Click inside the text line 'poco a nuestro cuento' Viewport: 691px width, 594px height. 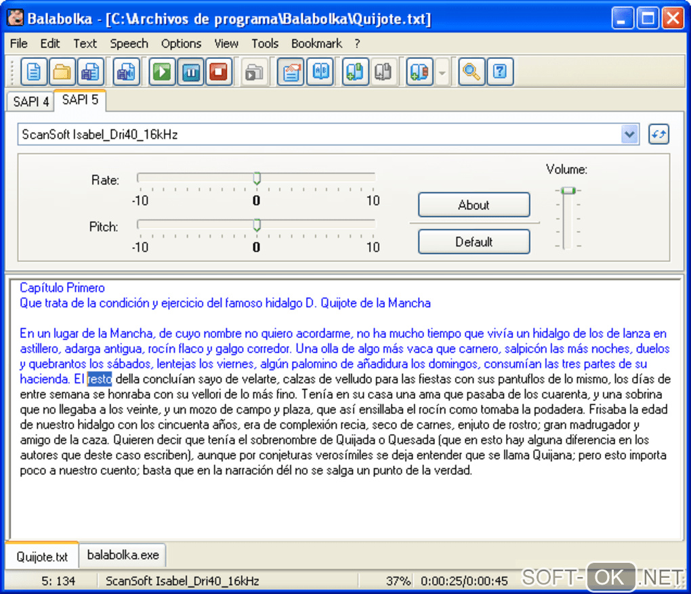coord(79,471)
